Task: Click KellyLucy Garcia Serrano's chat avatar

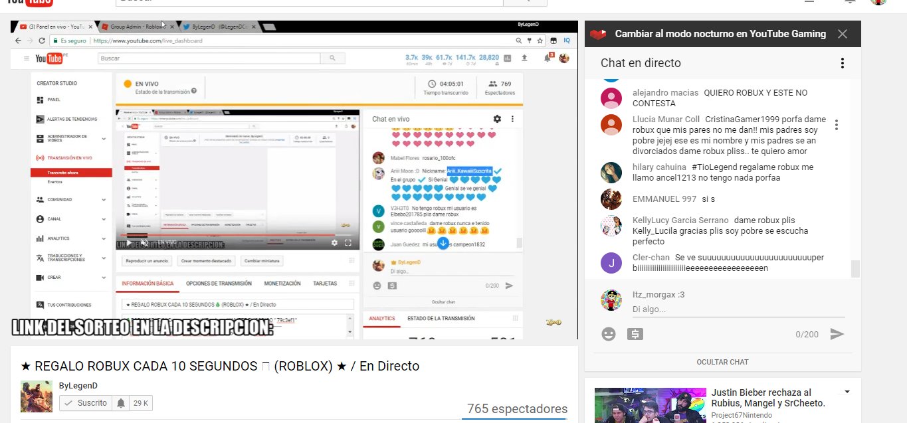Action: 611,226
